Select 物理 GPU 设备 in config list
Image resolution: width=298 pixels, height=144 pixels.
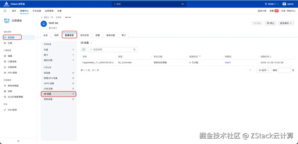click(x=59, y=78)
